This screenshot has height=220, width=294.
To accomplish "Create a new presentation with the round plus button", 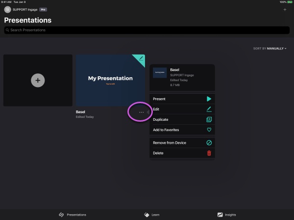I will click(x=38, y=80).
